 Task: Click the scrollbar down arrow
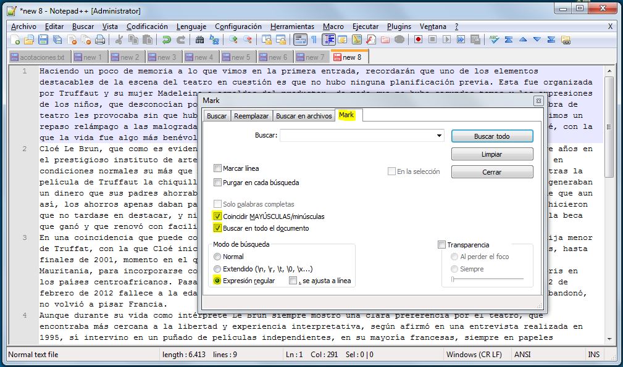coord(609,339)
